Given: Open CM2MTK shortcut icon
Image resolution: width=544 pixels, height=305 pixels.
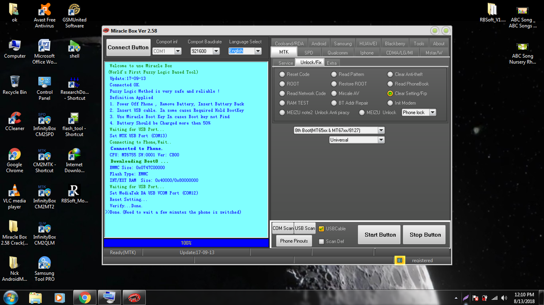Looking at the screenshot, I should click(x=45, y=160).
